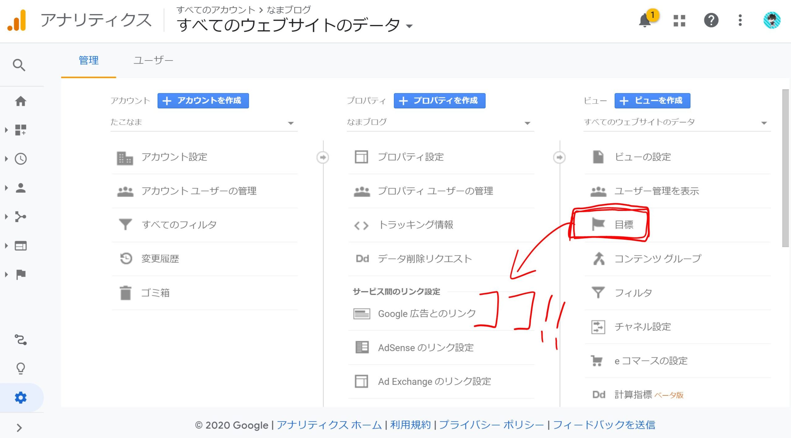Open Discover lightbulb icon in sidebar
Image resolution: width=791 pixels, height=438 pixels.
(x=20, y=368)
